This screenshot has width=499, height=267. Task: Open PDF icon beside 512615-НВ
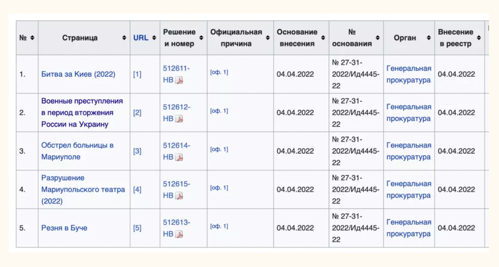pyautogui.click(x=179, y=196)
